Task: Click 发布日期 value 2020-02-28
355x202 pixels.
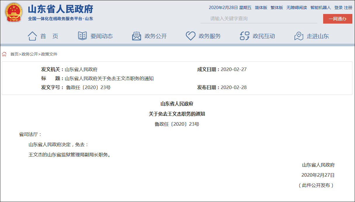Action: (x=234, y=88)
